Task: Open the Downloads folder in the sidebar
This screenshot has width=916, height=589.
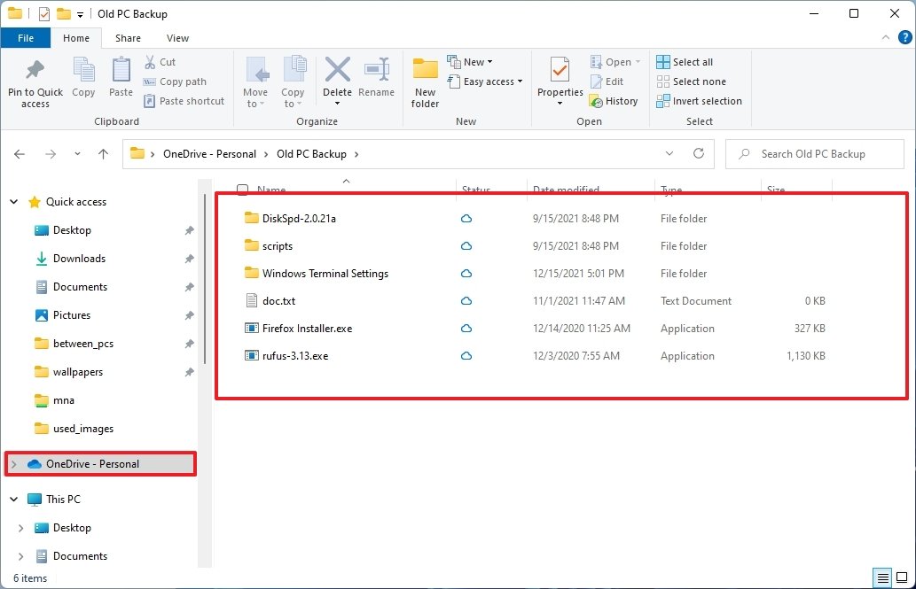Action: (80, 258)
